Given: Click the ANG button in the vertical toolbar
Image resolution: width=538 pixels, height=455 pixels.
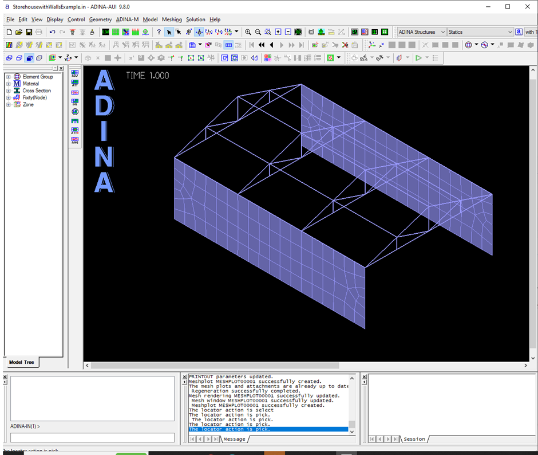Looking at the screenshot, I should click(75, 140).
